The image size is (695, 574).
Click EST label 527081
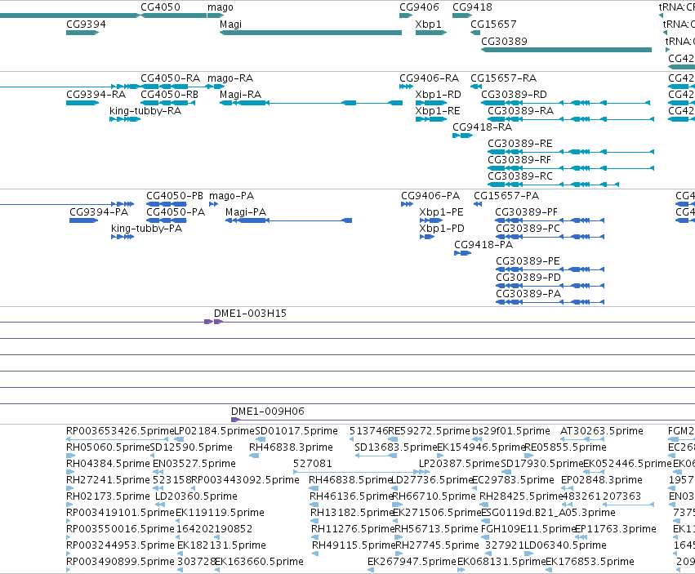pos(313,464)
